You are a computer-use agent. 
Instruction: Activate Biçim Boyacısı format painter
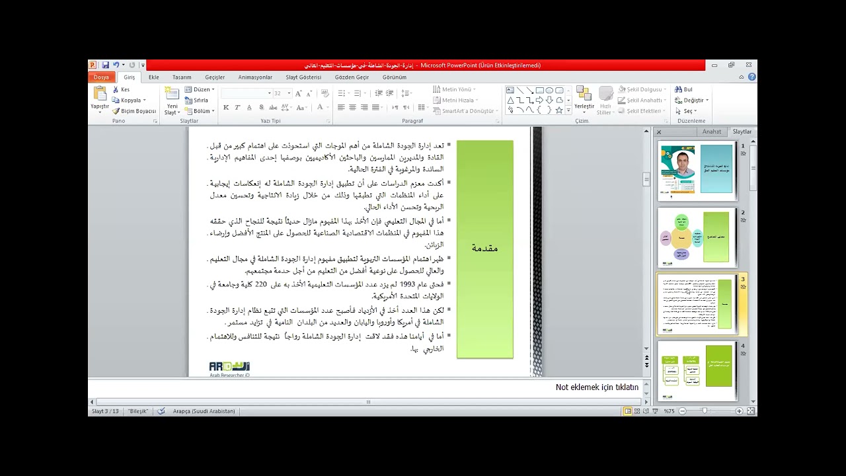click(x=134, y=111)
